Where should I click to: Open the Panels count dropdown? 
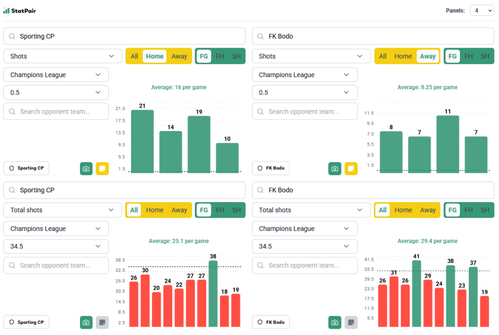[482, 11]
